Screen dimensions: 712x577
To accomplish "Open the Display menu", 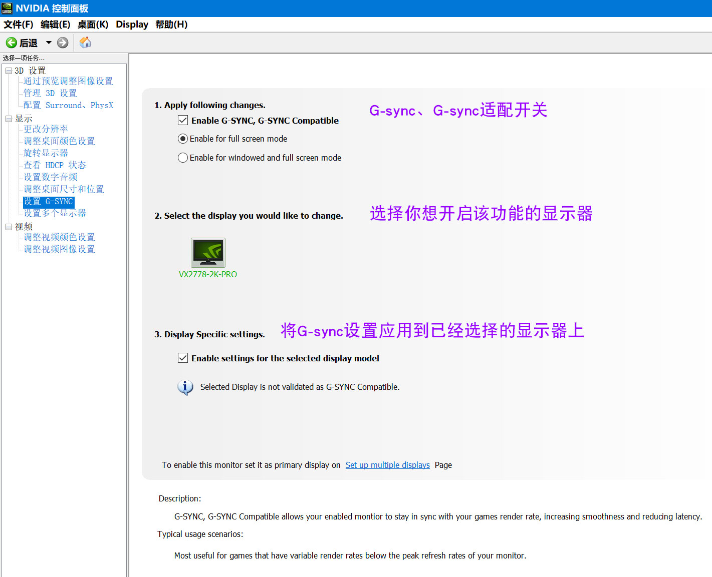I will [x=132, y=24].
